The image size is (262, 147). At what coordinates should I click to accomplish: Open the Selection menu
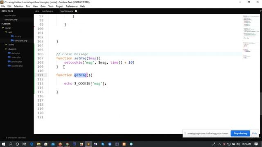pyautogui.click(x=18, y=7)
